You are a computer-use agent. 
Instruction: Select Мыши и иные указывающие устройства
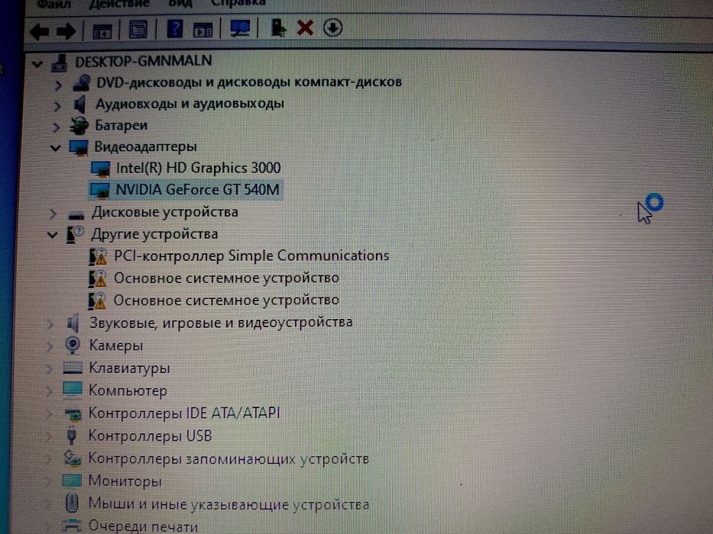pos(228,504)
